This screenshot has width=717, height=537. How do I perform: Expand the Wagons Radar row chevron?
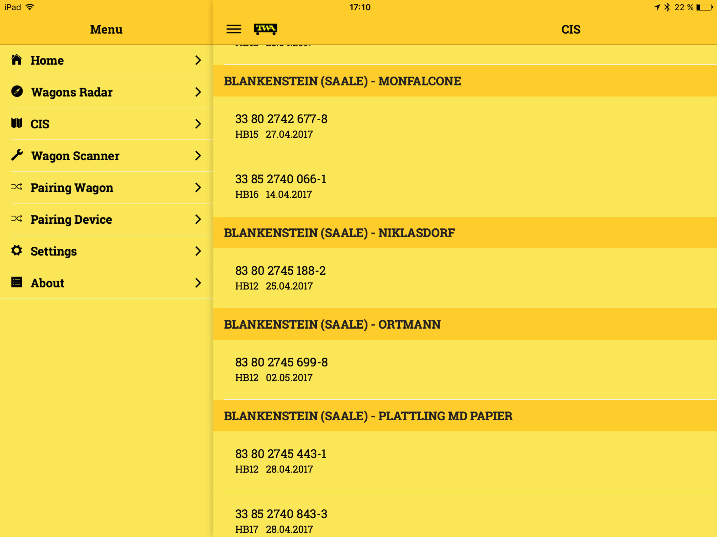[x=198, y=92]
